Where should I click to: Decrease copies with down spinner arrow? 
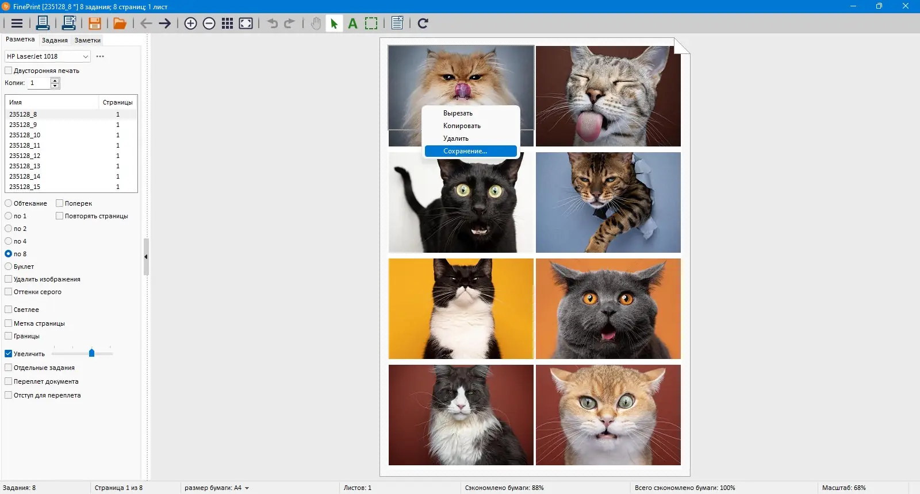tap(55, 86)
